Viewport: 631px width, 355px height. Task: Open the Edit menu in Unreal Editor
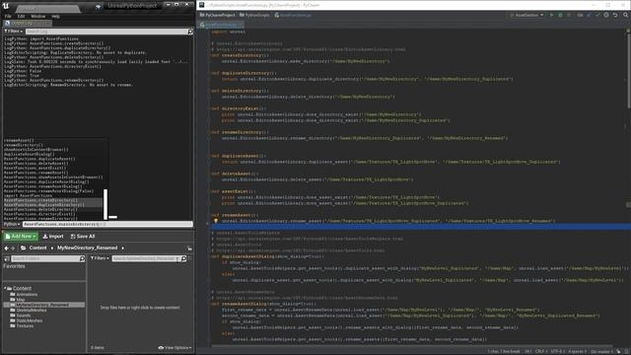click(21, 16)
